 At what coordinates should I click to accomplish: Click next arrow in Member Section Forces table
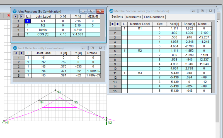coord(118,24)
